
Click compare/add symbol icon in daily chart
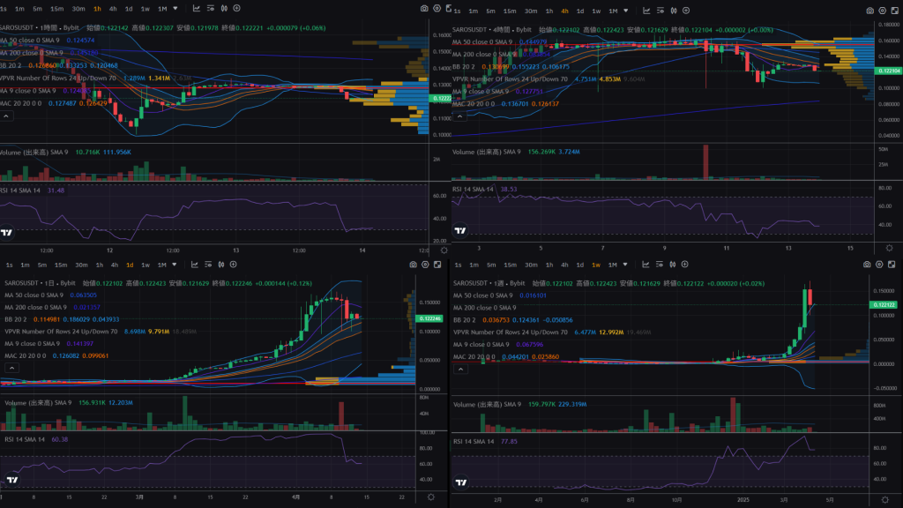(233, 265)
